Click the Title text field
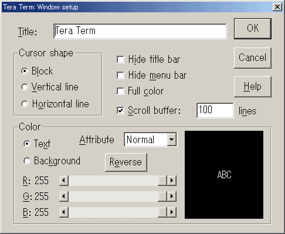This screenshot has height=234, width=285. 140,31
